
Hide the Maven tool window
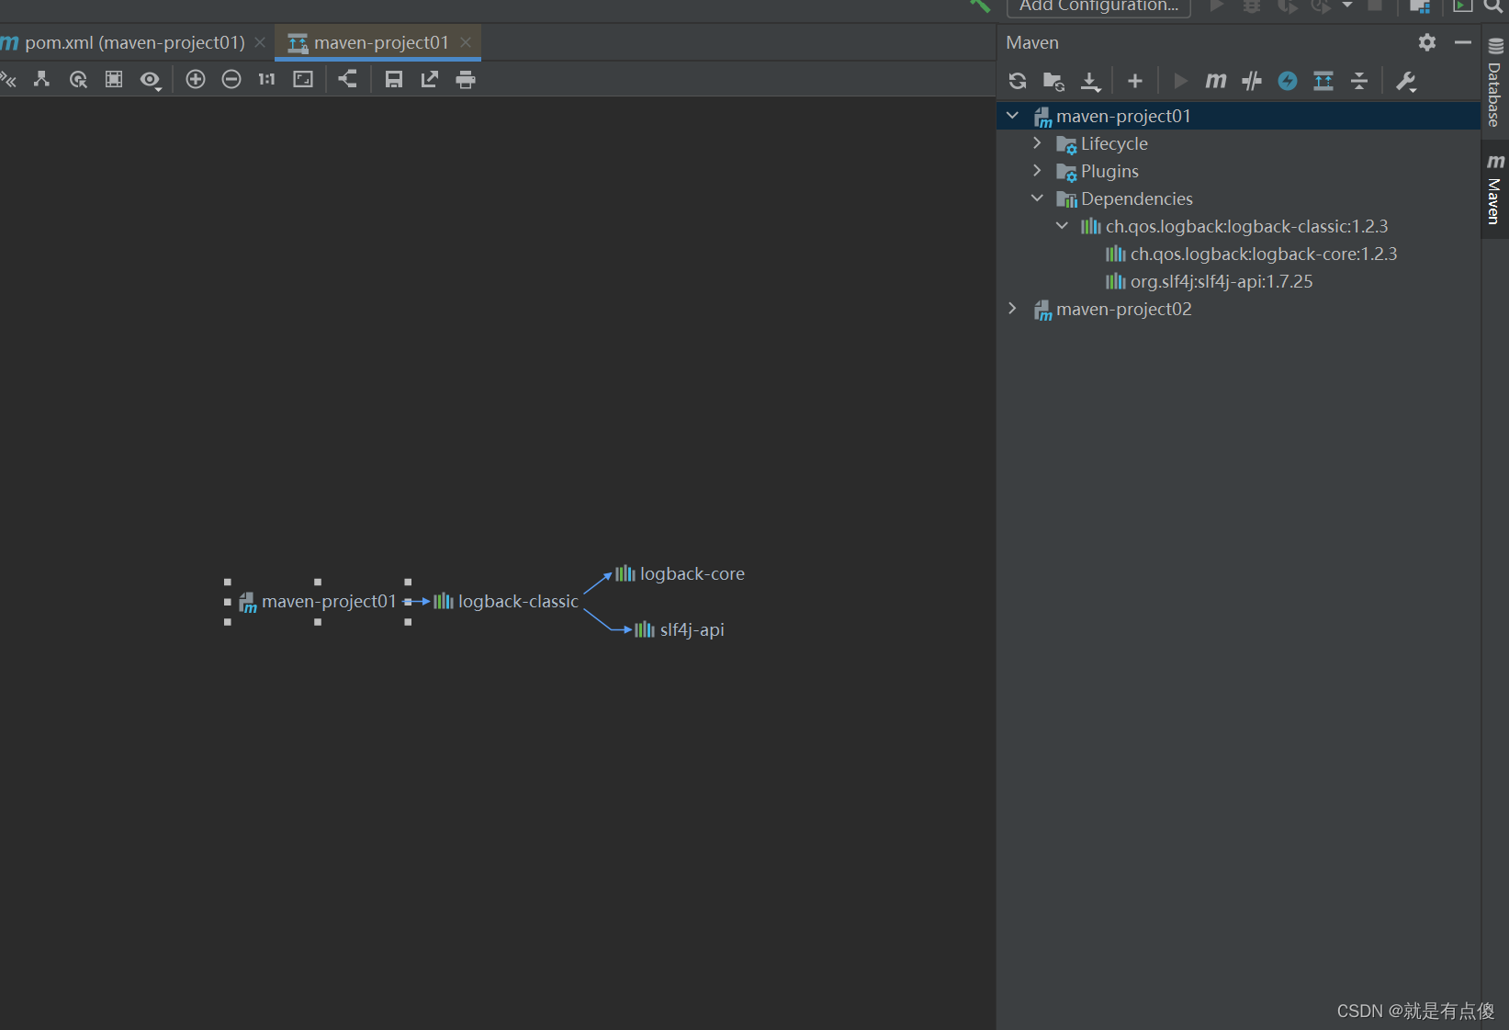click(1463, 42)
